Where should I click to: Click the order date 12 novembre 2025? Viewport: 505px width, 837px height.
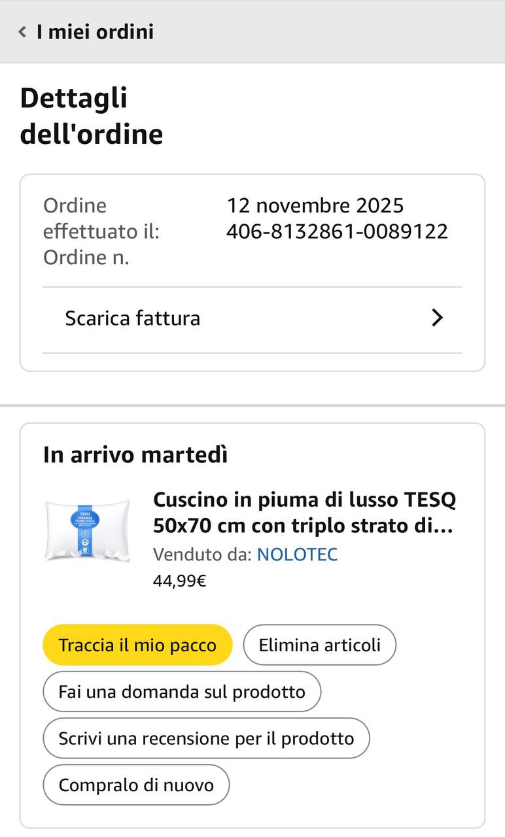point(315,205)
